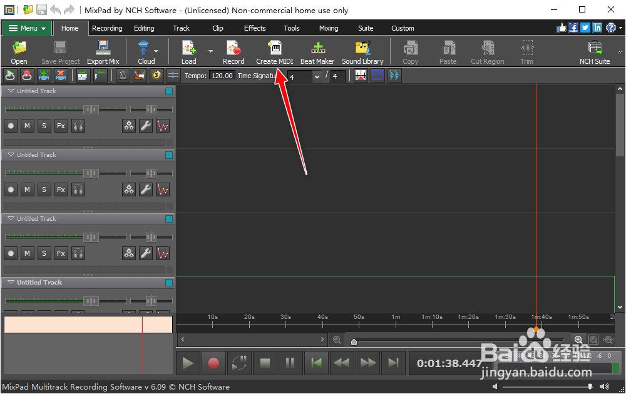
Task: Click the blue grid lines icon
Action: (377, 75)
